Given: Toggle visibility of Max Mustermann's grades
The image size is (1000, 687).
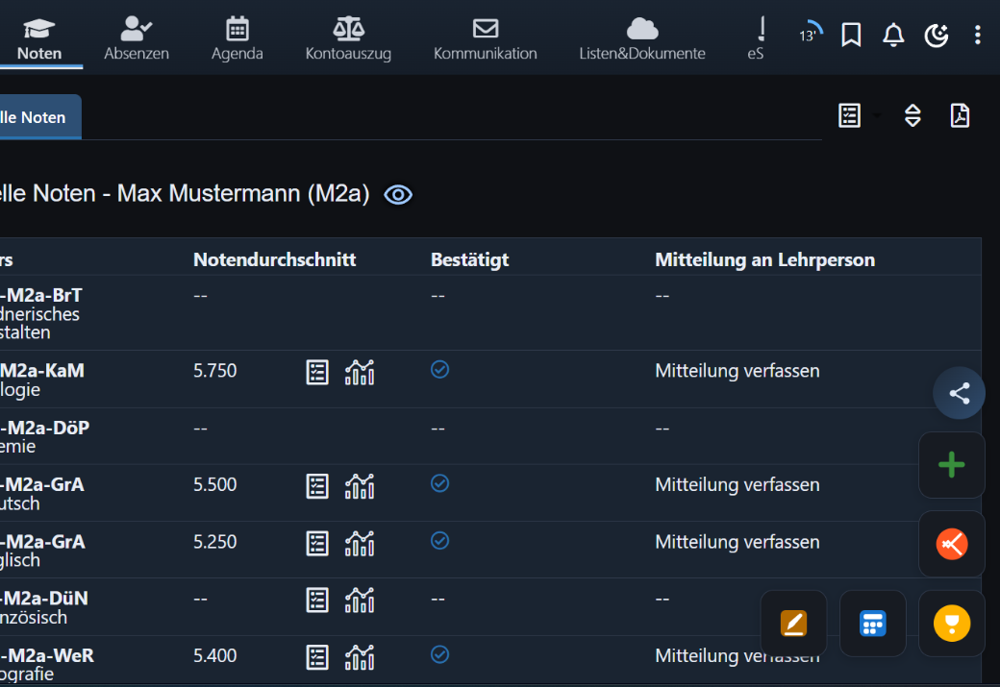Looking at the screenshot, I should (x=397, y=194).
